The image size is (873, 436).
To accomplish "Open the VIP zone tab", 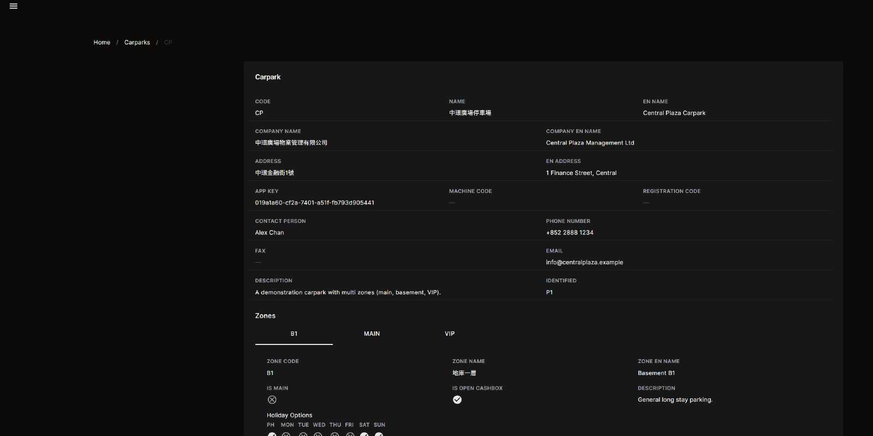I will 450,334.
